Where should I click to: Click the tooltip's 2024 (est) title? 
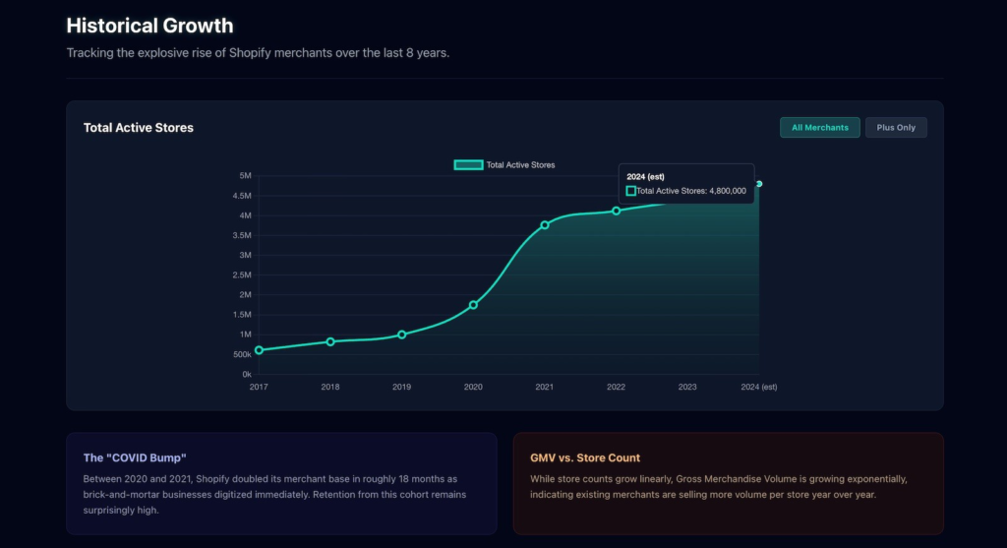click(645, 176)
